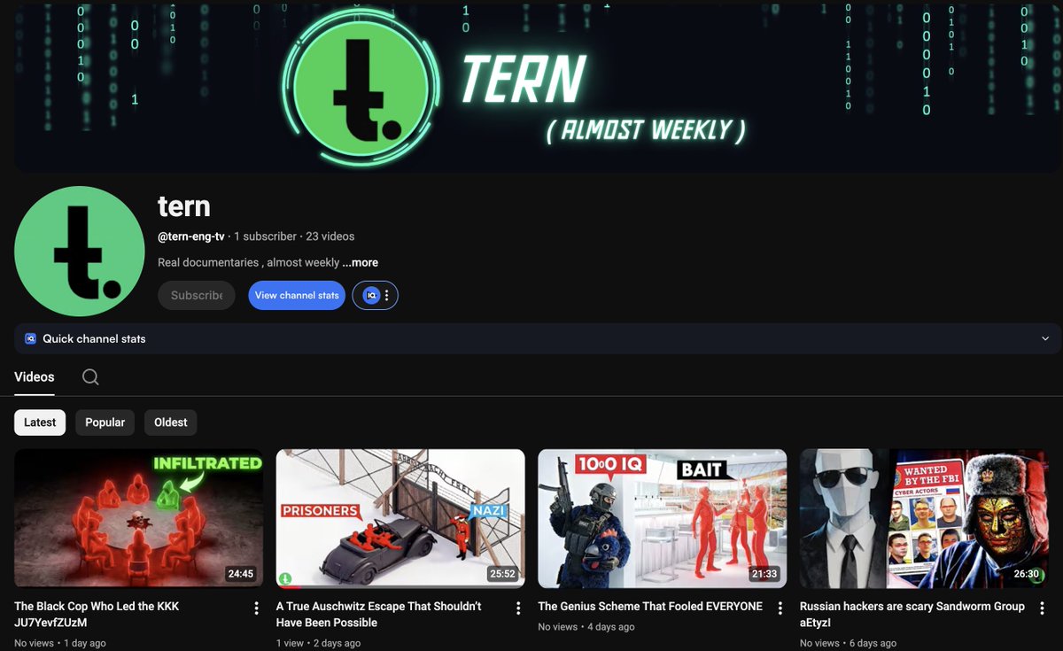The height and width of the screenshot is (651, 1063).
Task: Open A True Auschwitz Escape video title
Action: [x=378, y=615]
